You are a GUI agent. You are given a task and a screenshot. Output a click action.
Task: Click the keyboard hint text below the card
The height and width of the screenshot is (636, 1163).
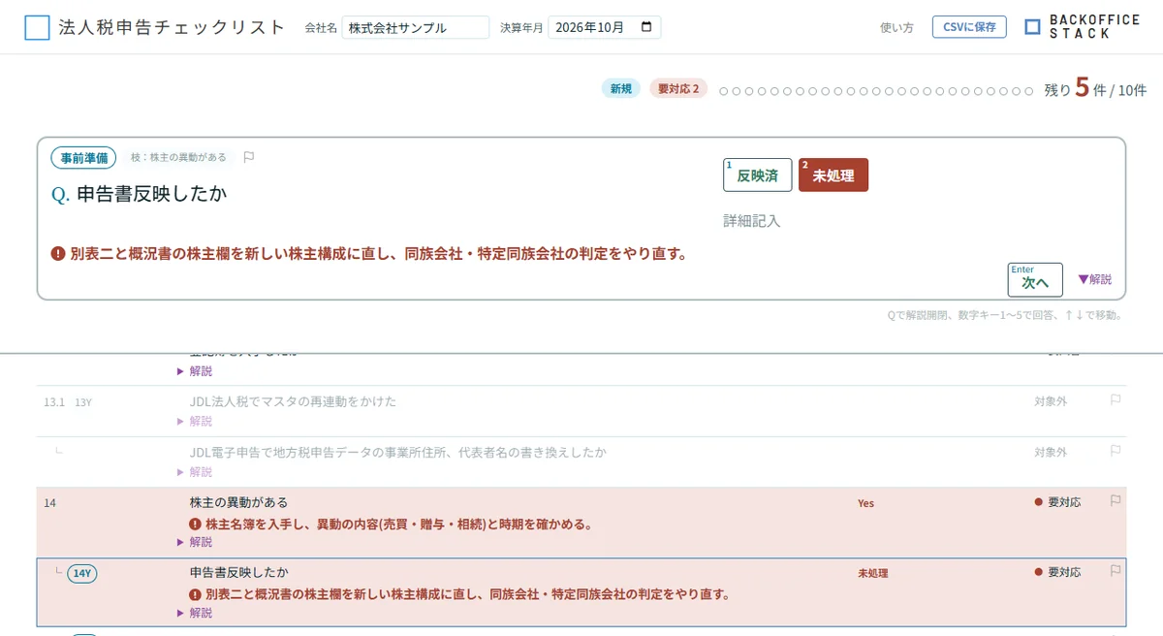1005,315
